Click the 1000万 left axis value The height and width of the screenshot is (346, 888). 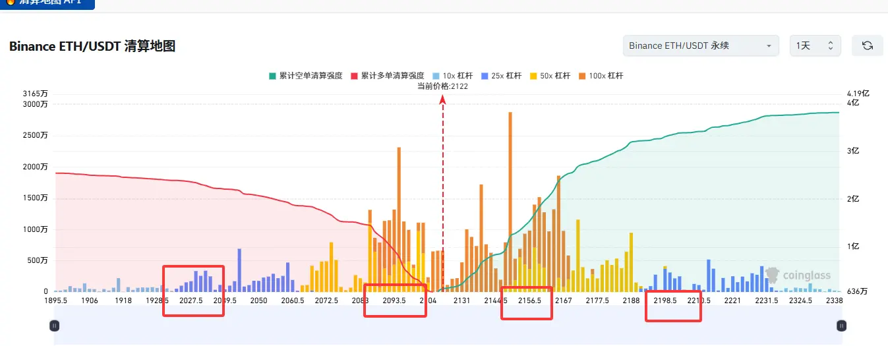point(35,229)
